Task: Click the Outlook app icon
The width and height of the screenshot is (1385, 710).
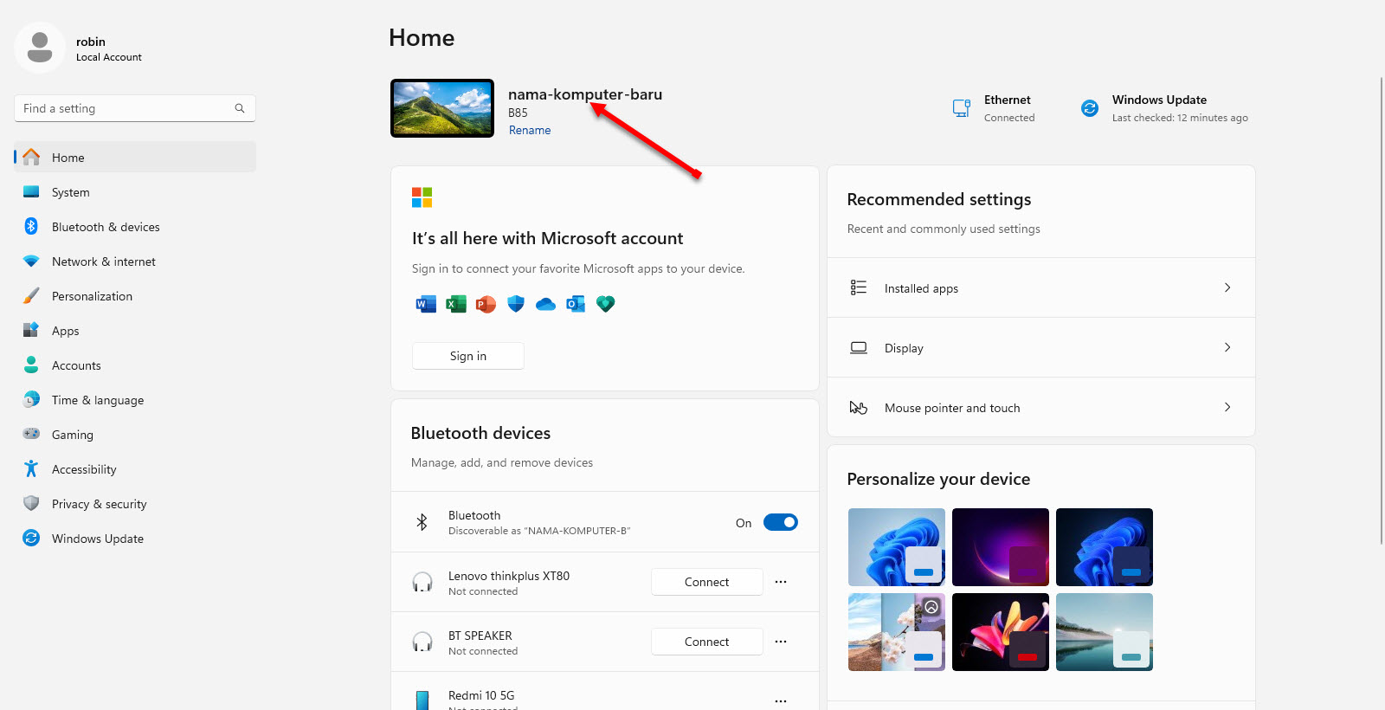Action: (576, 304)
